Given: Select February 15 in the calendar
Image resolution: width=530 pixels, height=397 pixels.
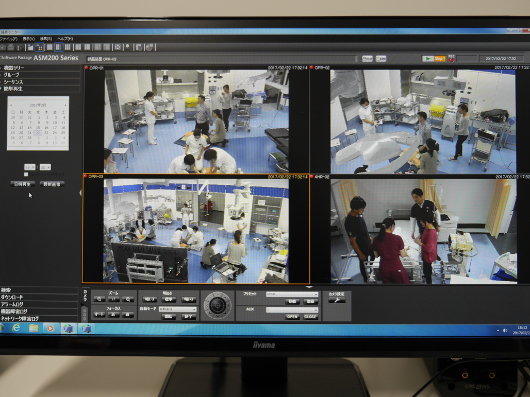Looking at the screenshot, I should coord(38,128).
